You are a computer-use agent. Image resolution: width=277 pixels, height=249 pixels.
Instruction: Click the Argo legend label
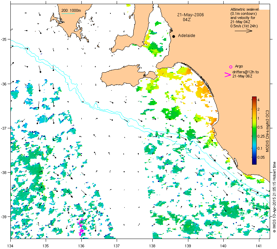tap(239, 66)
